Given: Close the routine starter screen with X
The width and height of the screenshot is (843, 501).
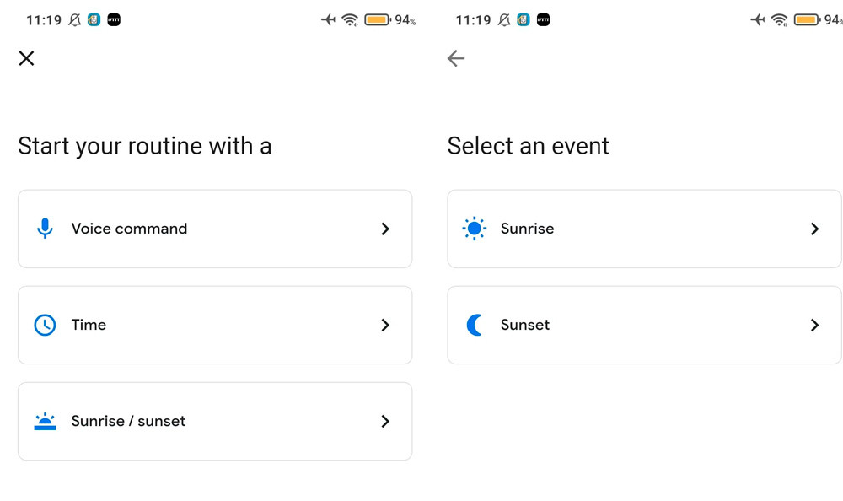Looking at the screenshot, I should (27, 58).
